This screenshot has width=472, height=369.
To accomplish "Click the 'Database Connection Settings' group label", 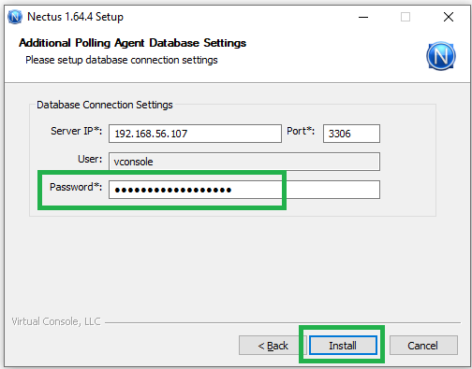I will point(105,105).
